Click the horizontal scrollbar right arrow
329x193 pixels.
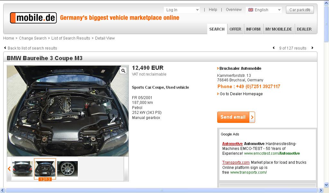point(321,190)
